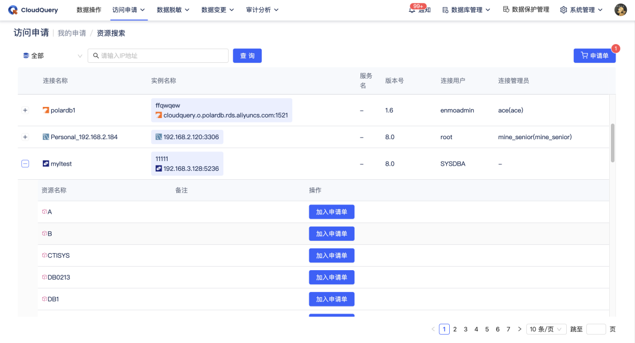Click the MySQL icon beside Personal_192.168.2.184
Image resolution: width=635 pixels, height=343 pixels.
[46, 137]
